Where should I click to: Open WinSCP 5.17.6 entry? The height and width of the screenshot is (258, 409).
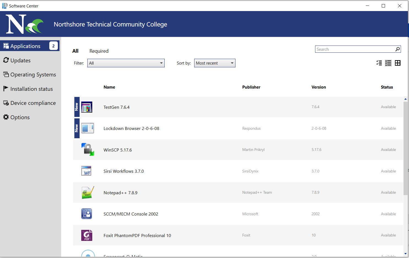(238, 150)
